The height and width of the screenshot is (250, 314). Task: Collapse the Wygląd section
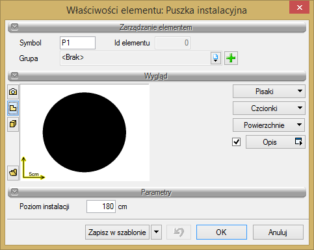point(15,75)
